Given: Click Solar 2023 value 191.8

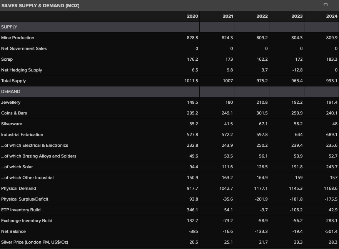Looking at the screenshot, I should point(297,167).
